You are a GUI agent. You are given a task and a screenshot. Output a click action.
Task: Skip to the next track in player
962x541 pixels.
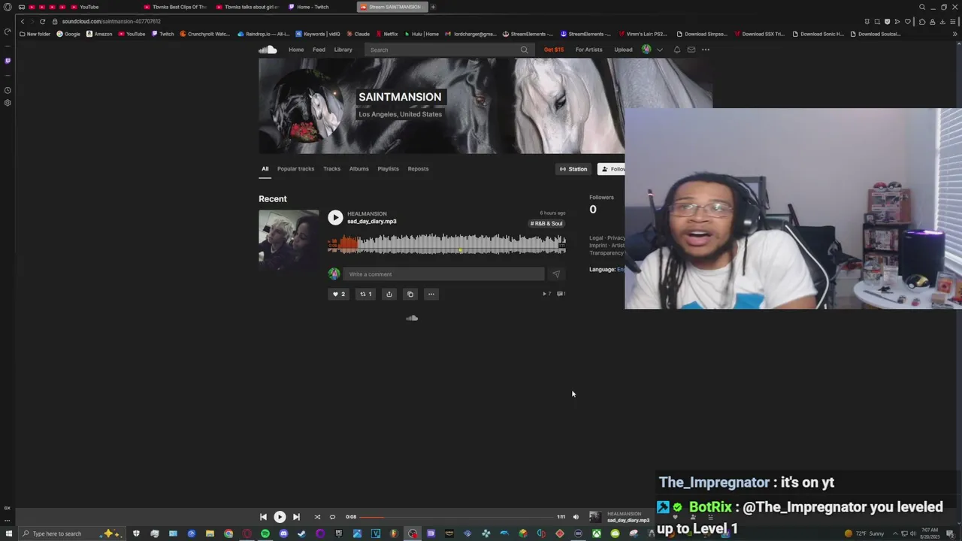296,517
